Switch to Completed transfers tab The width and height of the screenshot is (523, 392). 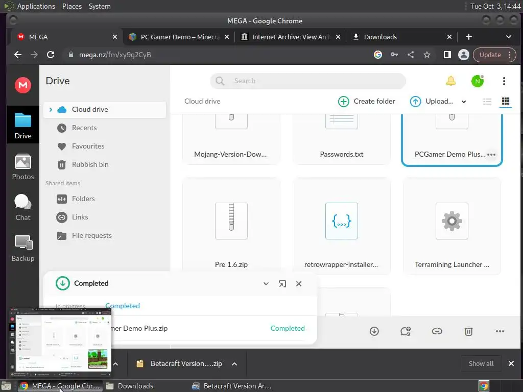pyautogui.click(x=123, y=306)
